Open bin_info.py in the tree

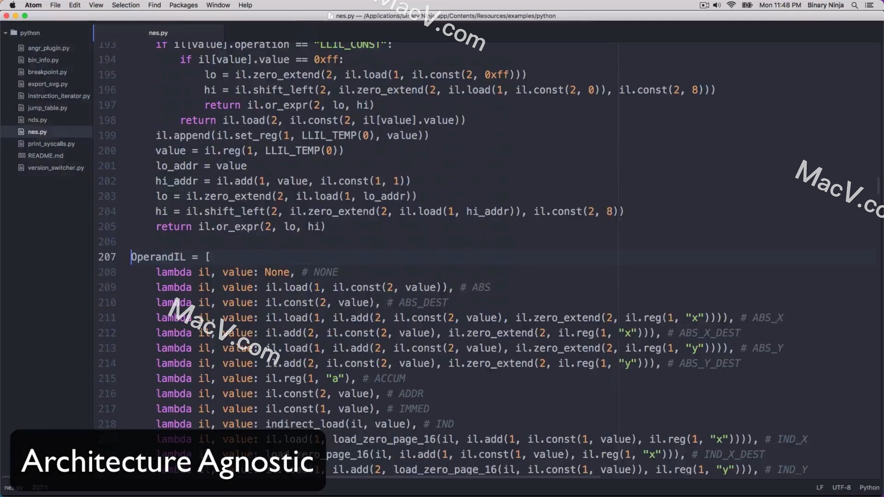pyautogui.click(x=43, y=60)
